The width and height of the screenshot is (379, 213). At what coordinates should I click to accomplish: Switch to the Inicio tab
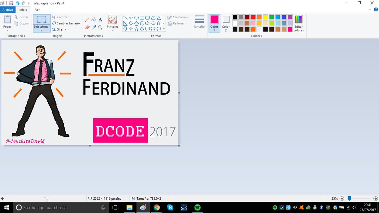click(x=23, y=10)
